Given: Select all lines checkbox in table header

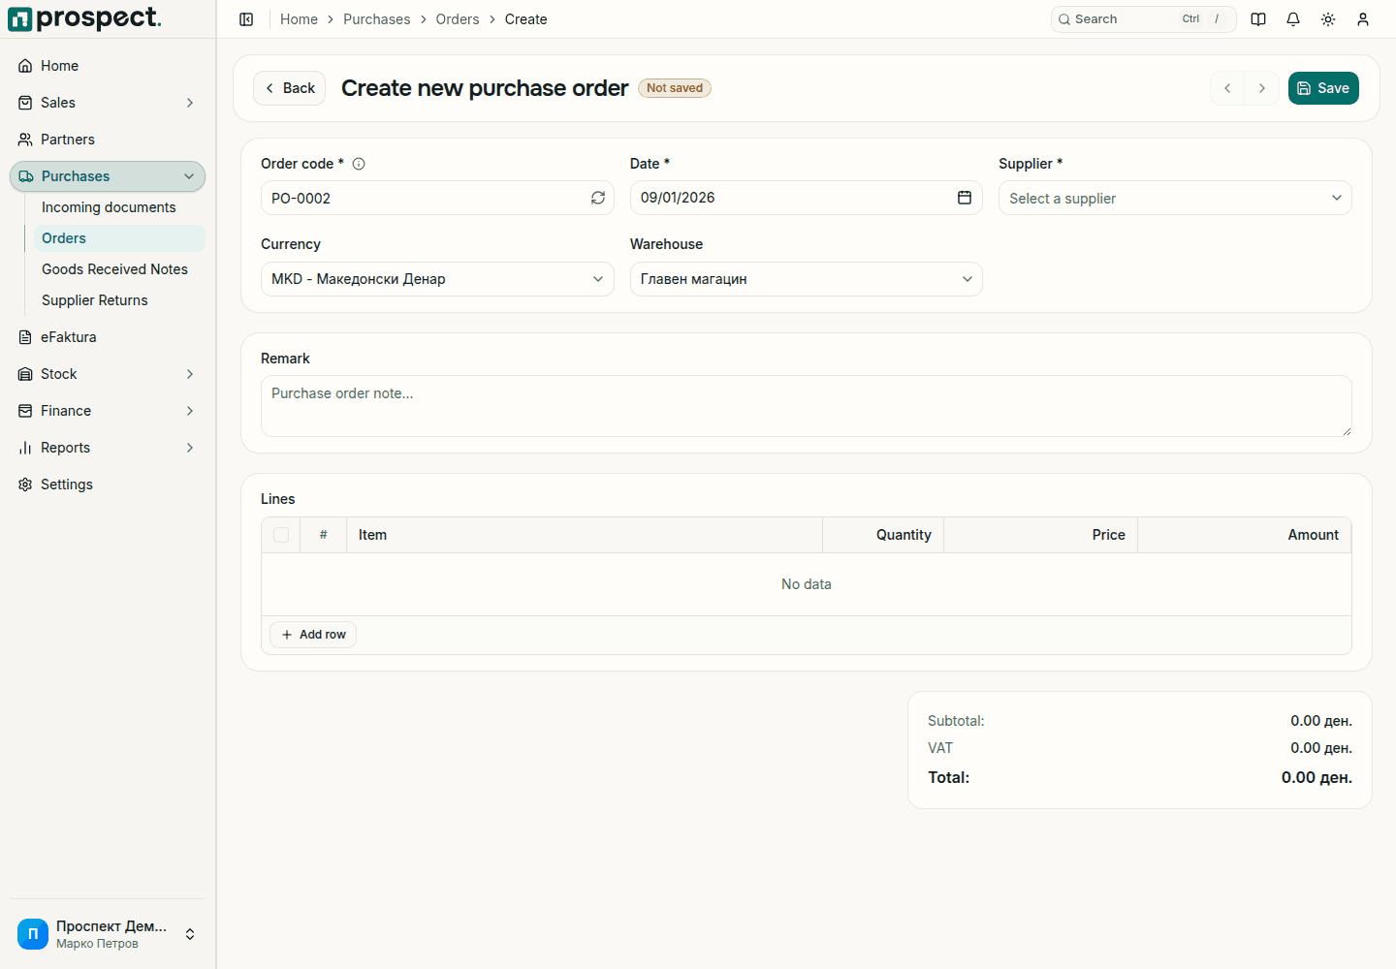Looking at the screenshot, I should 281,535.
